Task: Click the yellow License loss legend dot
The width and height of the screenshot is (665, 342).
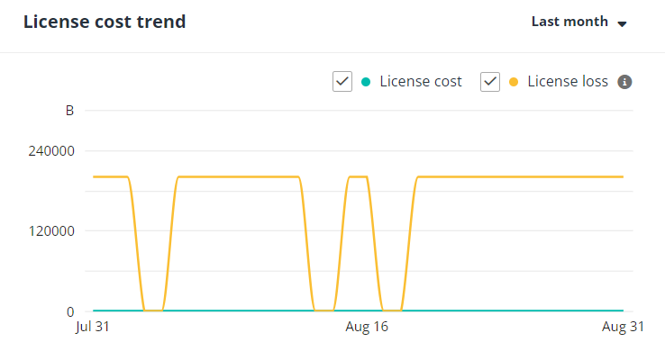Action: 514,82
